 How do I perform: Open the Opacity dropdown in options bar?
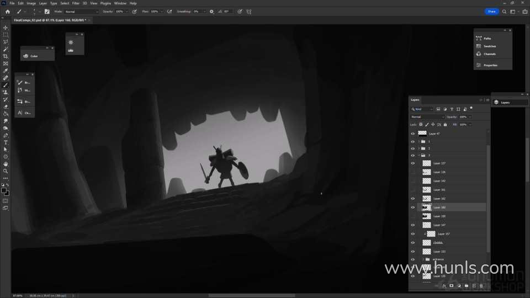[127, 12]
